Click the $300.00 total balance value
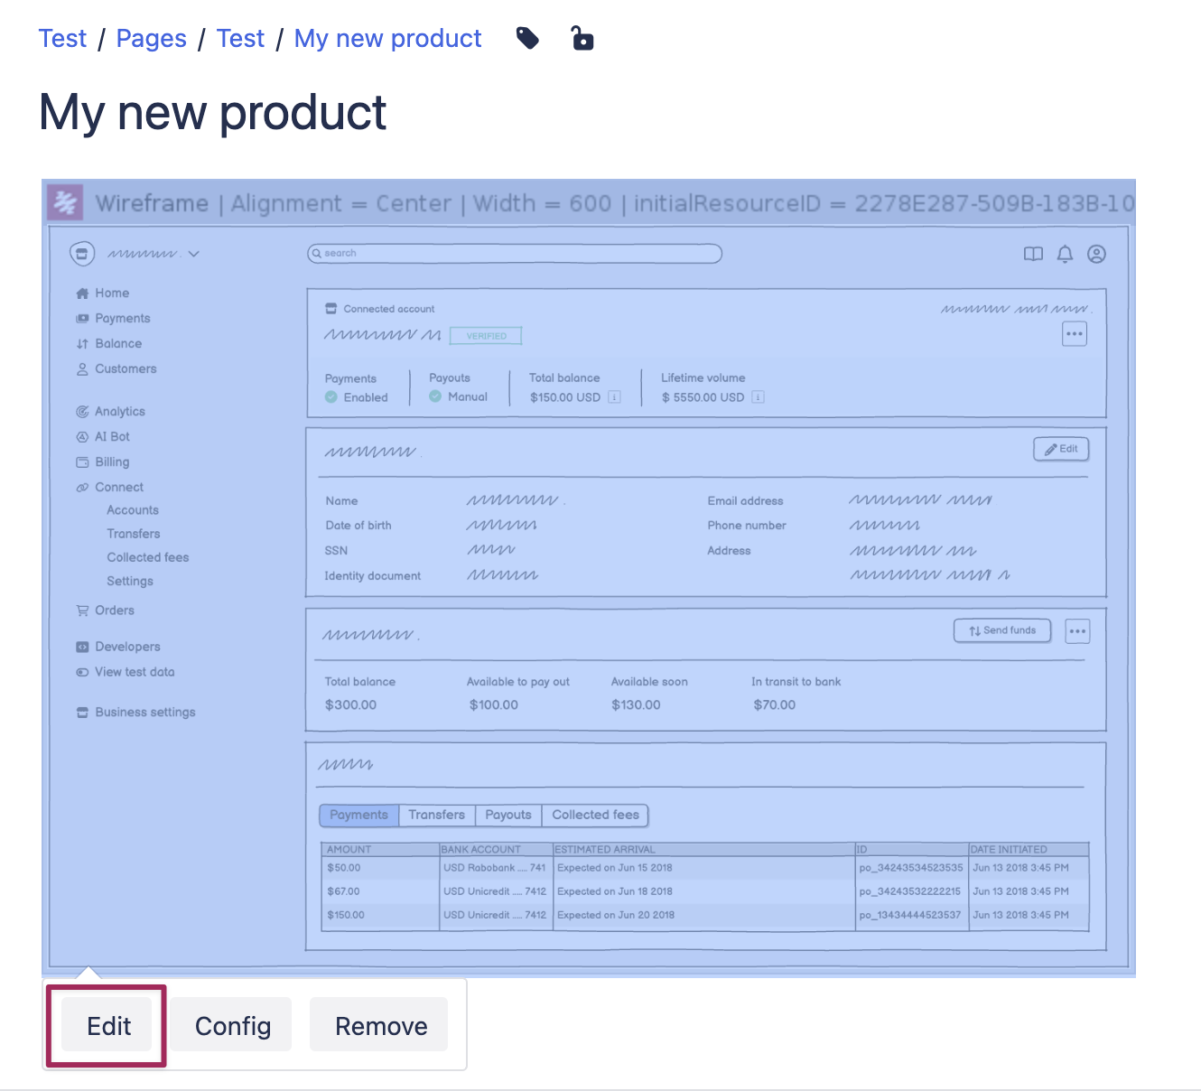 coord(351,704)
